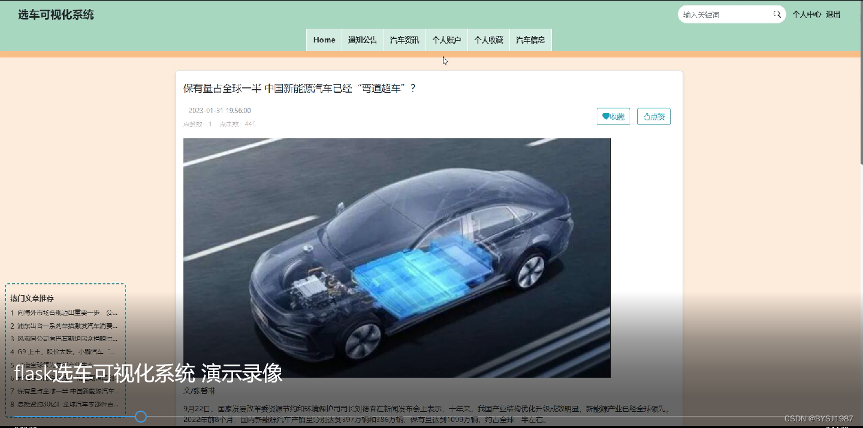Screen dimensions: 863x428
Task: Click the author line 文/张智琳
Action: (199, 391)
